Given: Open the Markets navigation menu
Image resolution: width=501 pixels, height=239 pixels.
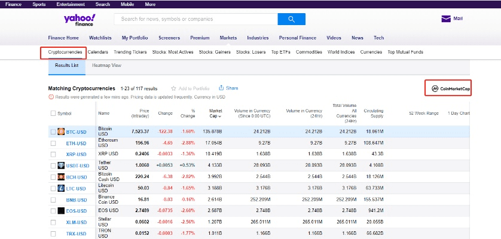Looking at the screenshot, I should click(x=228, y=38).
